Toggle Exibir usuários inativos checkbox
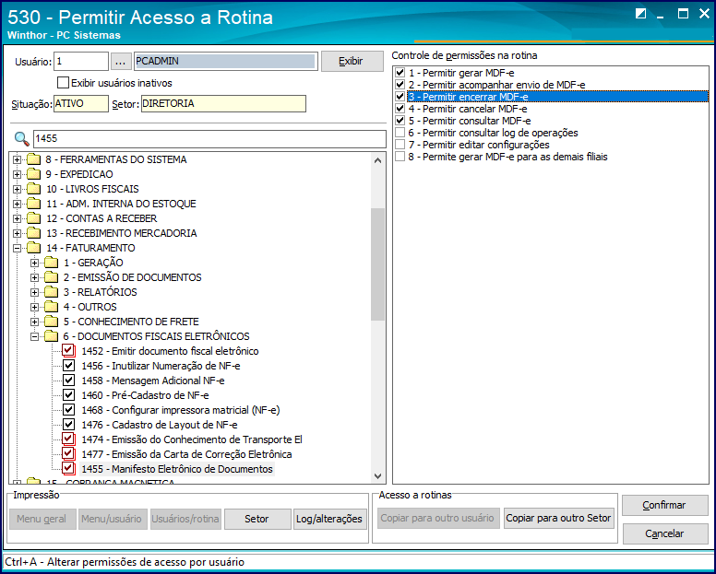The height and width of the screenshot is (574, 716). point(63,83)
